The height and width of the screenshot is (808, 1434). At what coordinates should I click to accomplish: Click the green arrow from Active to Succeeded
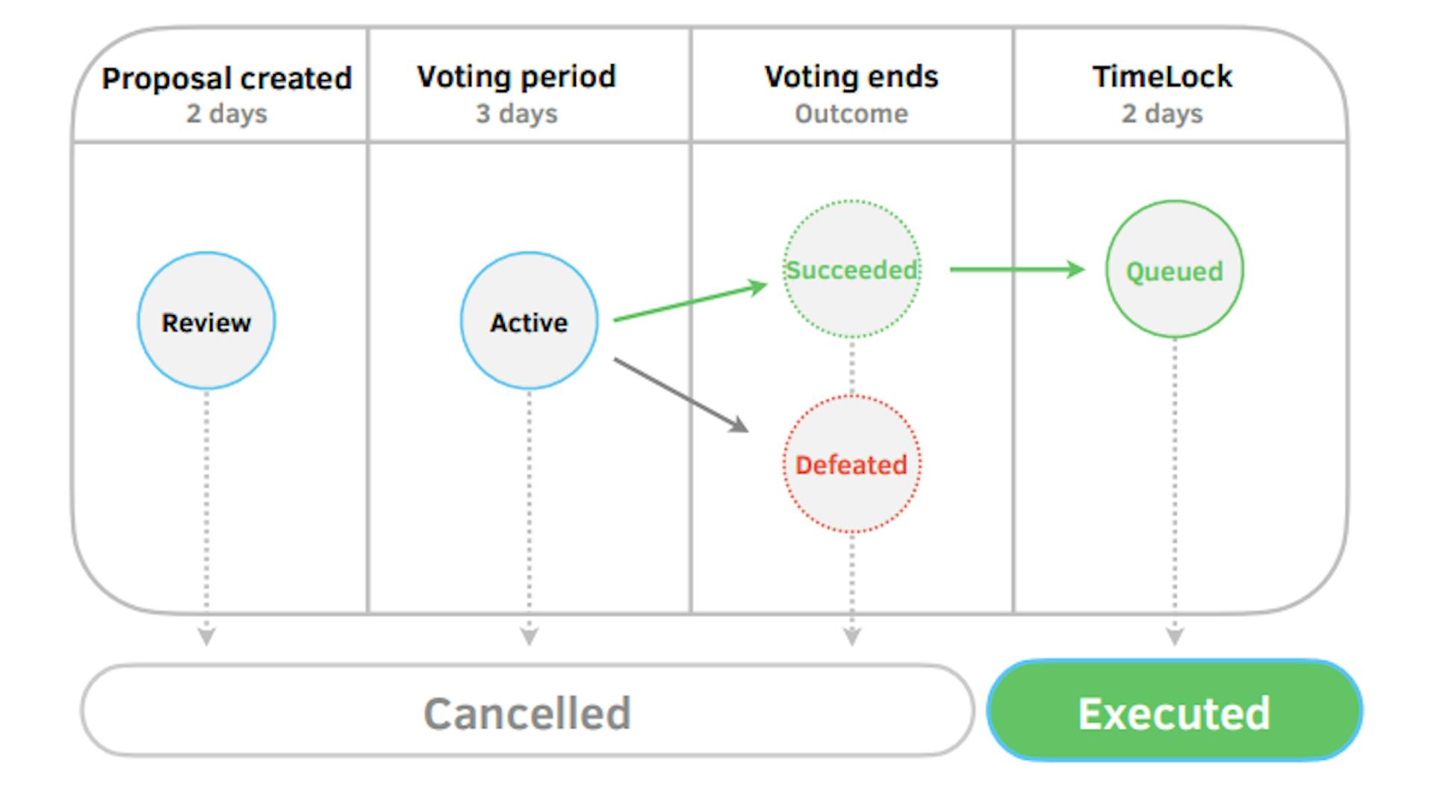point(689,302)
